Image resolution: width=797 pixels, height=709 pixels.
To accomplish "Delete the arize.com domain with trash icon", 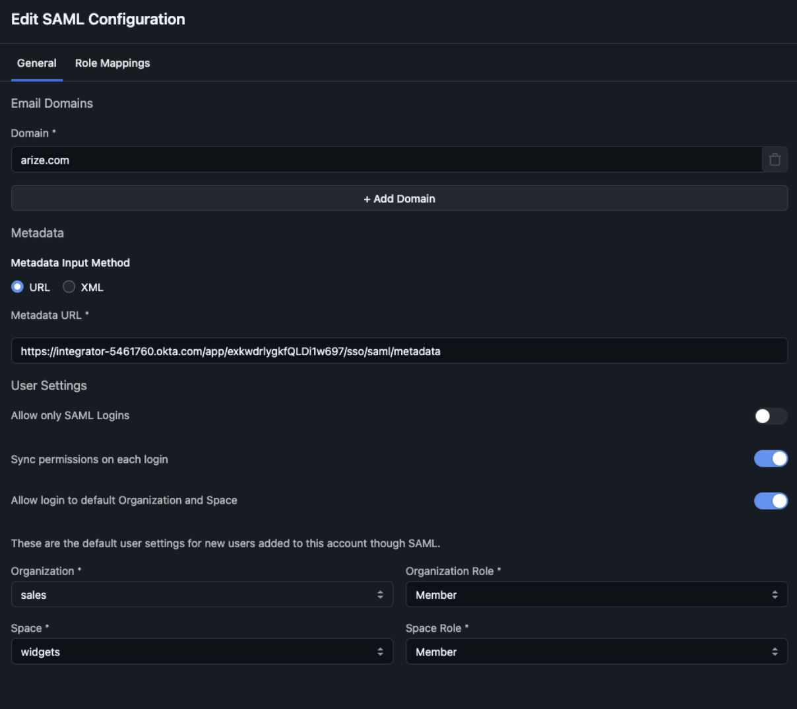I will point(775,160).
